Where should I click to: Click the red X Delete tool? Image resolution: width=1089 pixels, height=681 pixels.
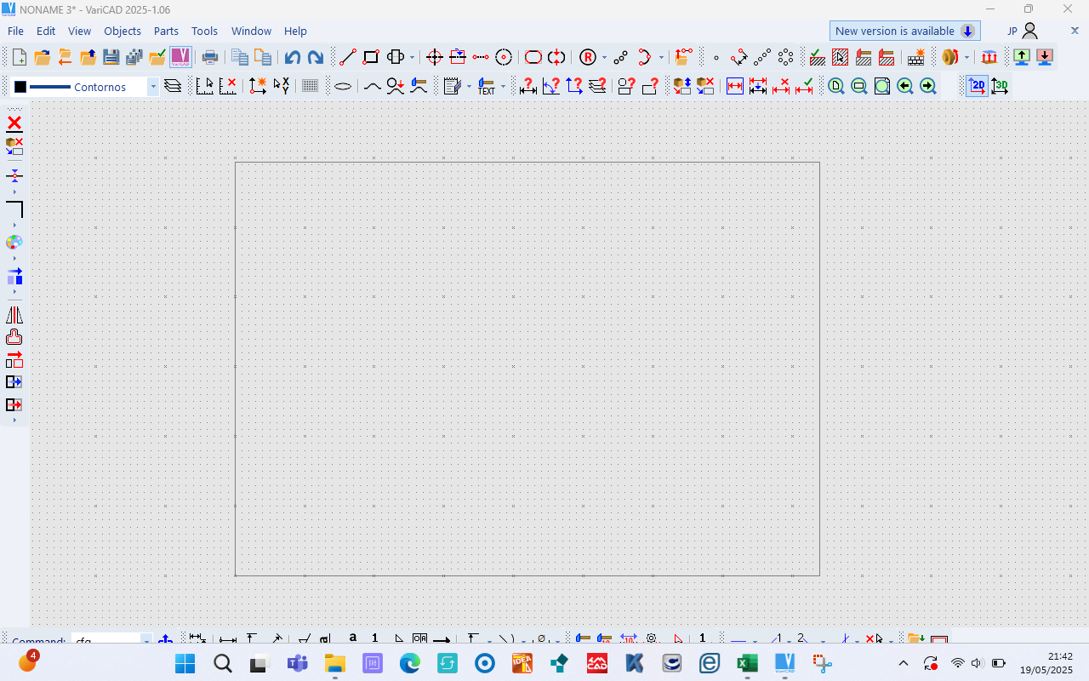(x=14, y=123)
